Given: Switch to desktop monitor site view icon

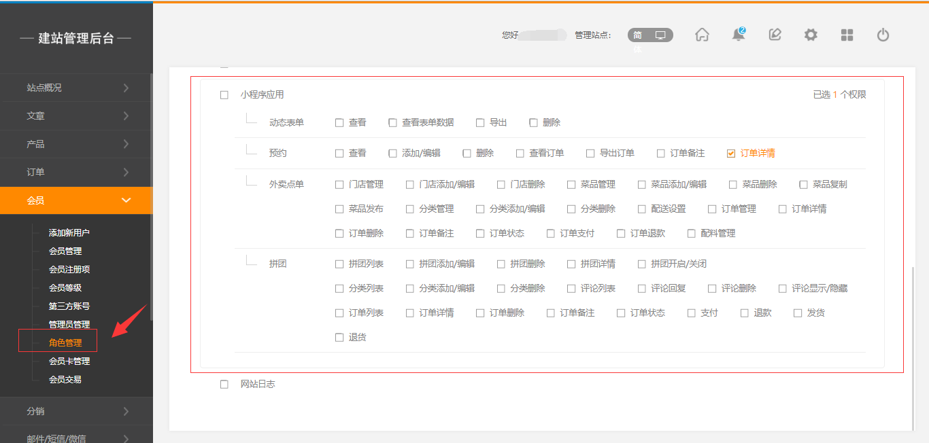Looking at the screenshot, I should 660,35.
